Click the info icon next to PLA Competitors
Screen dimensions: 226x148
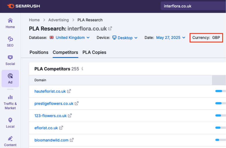coord(82,69)
